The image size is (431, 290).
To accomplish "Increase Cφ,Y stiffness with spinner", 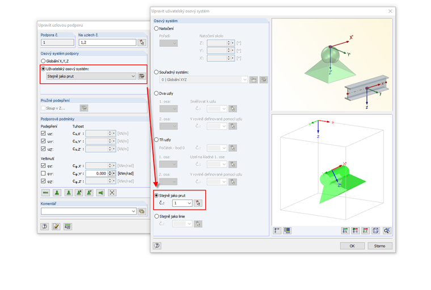I will [110, 172].
